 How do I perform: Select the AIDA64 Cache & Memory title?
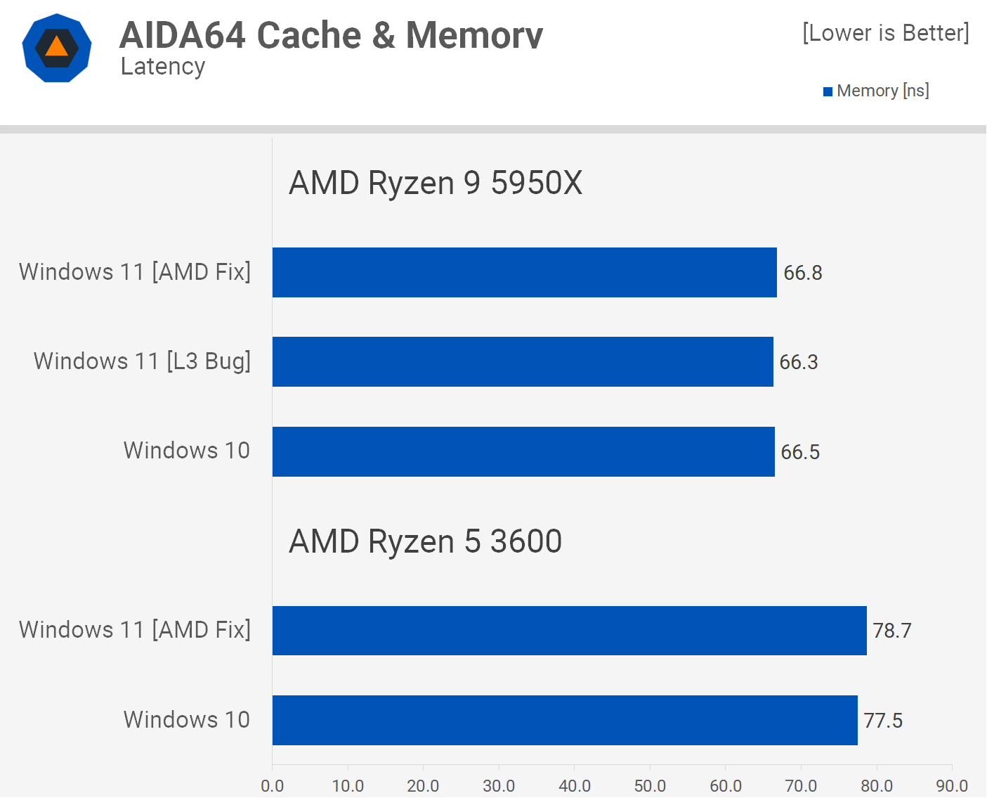(331, 34)
